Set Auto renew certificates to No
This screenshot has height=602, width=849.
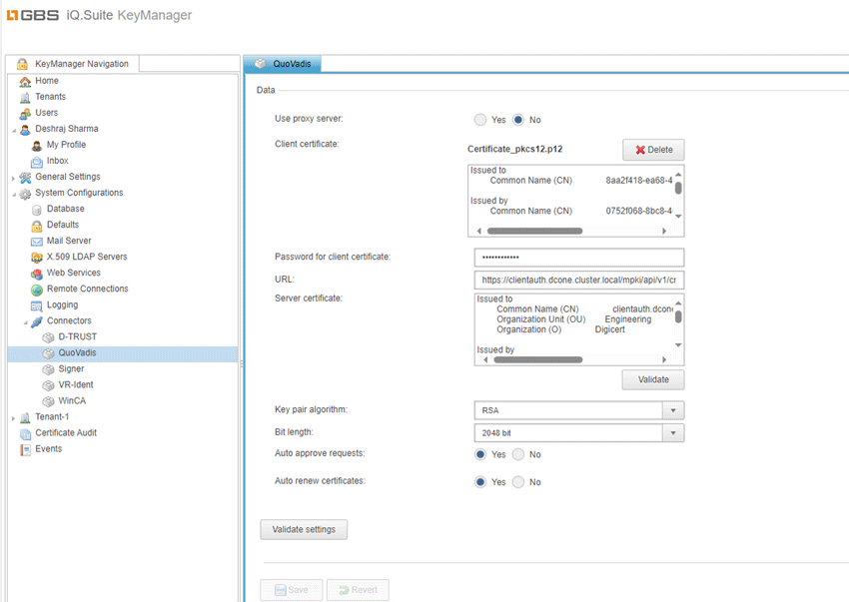click(x=517, y=482)
